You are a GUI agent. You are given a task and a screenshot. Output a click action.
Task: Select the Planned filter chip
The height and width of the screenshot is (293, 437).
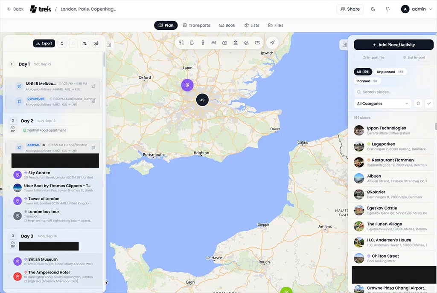click(x=367, y=81)
